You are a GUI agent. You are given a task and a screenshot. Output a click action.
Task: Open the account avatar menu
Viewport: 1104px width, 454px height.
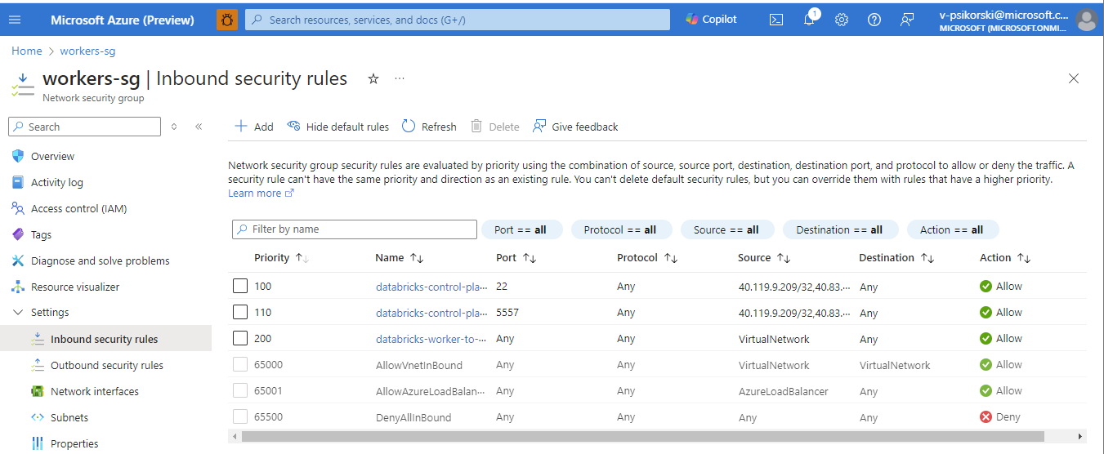(1086, 20)
